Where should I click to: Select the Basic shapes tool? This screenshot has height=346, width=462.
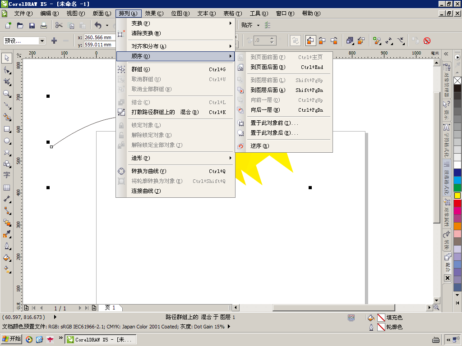click(x=6, y=164)
